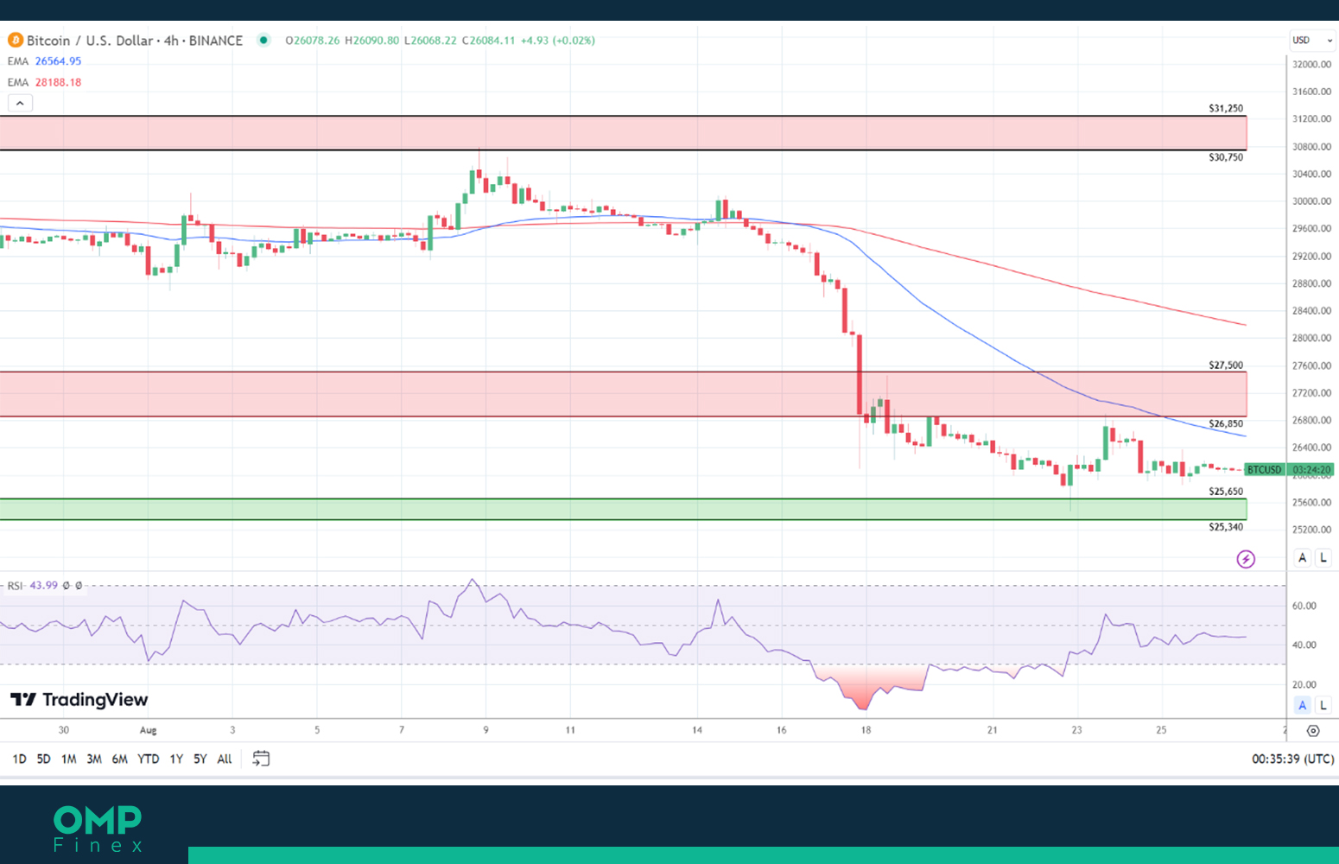Select the 6M date range
The width and height of the screenshot is (1339, 864).
(x=120, y=759)
